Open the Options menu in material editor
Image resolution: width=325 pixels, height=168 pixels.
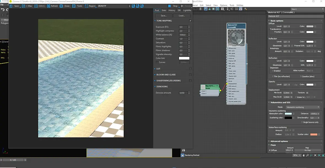pyautogui.click(x=224, y=5)
